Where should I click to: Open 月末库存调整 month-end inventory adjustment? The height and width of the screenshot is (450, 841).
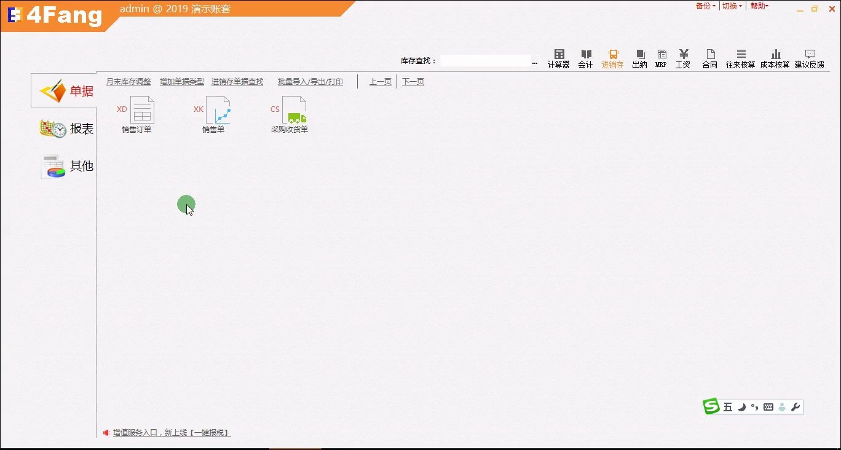tap(128, 81)
